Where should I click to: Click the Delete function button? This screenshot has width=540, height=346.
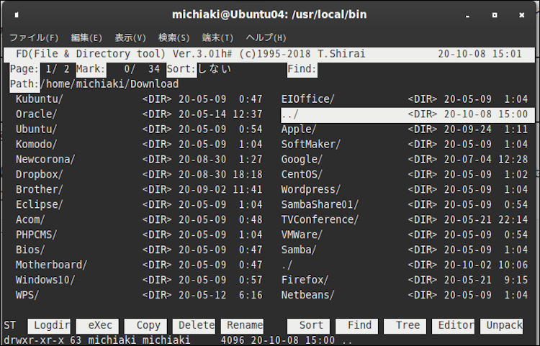tap(194, 325)
